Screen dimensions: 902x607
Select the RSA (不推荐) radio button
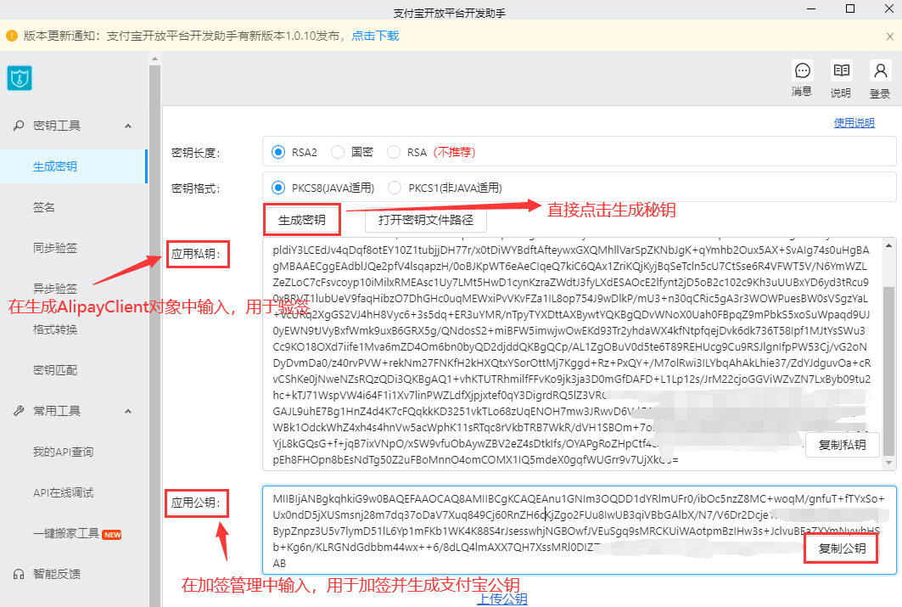[394, 152]
